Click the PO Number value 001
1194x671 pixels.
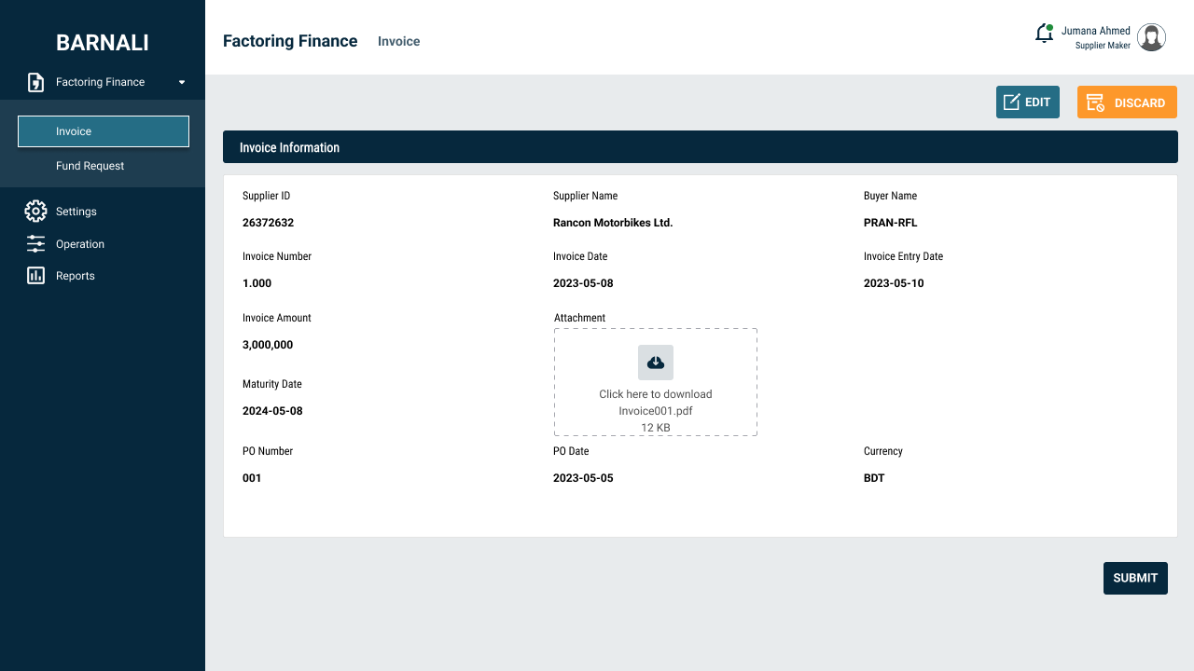coord(252,478)
